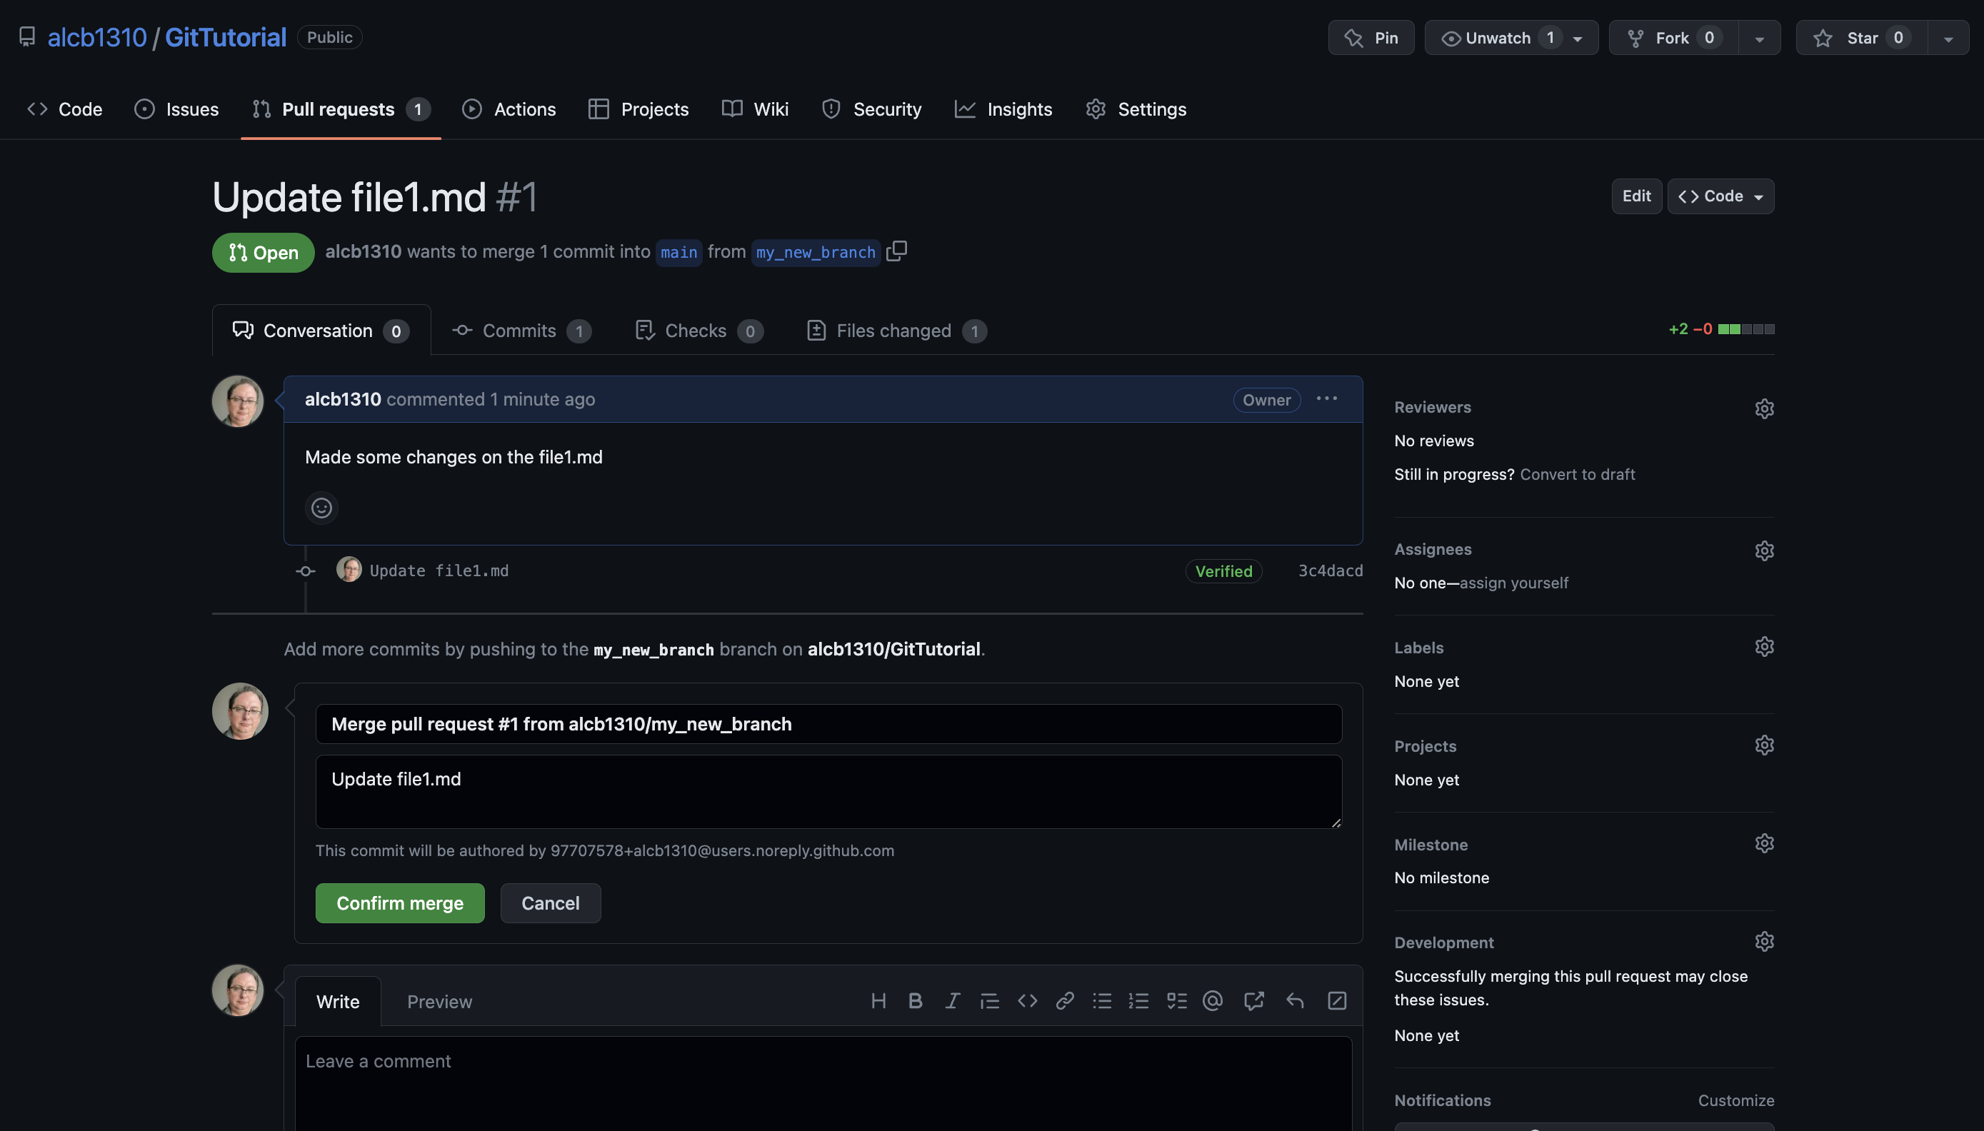Expand the Unwatch notifications dropdown
Screen dimensions: 1984x1131
click(x=1578, y=38)
